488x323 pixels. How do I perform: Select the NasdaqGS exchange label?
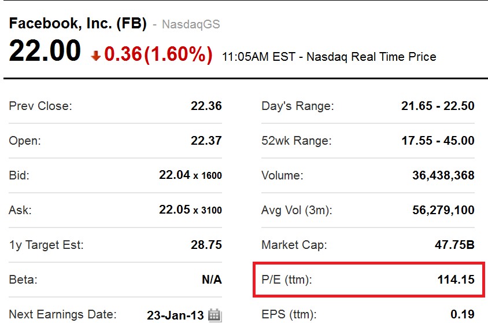coord(191,24)
